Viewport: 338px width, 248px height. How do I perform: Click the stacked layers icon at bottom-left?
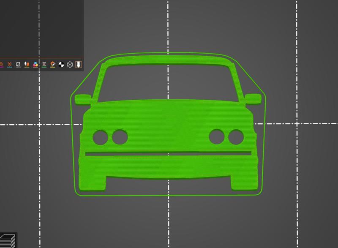click(x=8, y=241)
